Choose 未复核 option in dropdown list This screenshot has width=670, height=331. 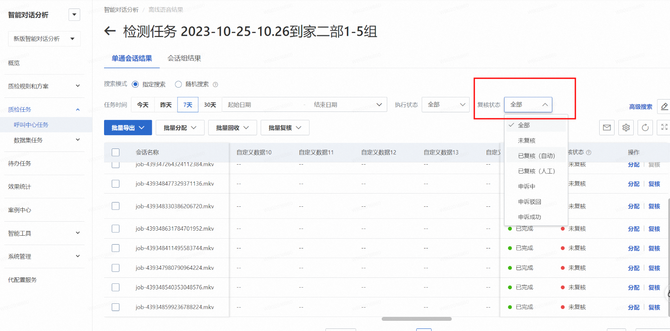click(x=536, y=140)
